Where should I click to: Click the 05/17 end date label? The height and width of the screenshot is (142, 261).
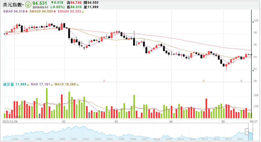click(x=254, y=121)
